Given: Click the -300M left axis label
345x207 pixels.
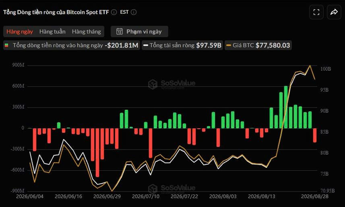Looking at the screenshot, I should (17, 149).
